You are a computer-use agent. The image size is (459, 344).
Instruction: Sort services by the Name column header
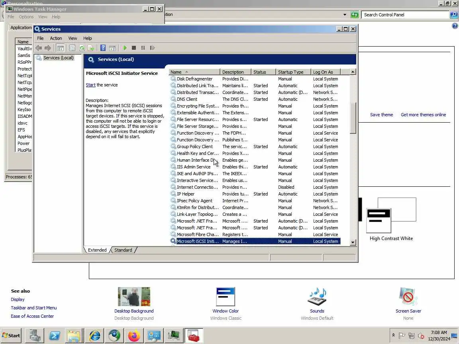(194, 72)
